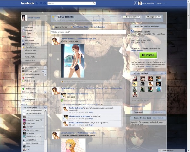Open swimsuit anime photo in first post
Image resolution: width=190 pixels, height=152 pixels.
click(x=73, y=61)
